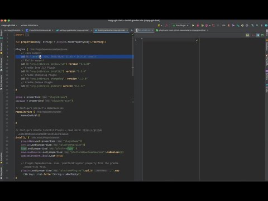
Task: Click the teal plugin icon at toolbar's right end
Action: 266,25
